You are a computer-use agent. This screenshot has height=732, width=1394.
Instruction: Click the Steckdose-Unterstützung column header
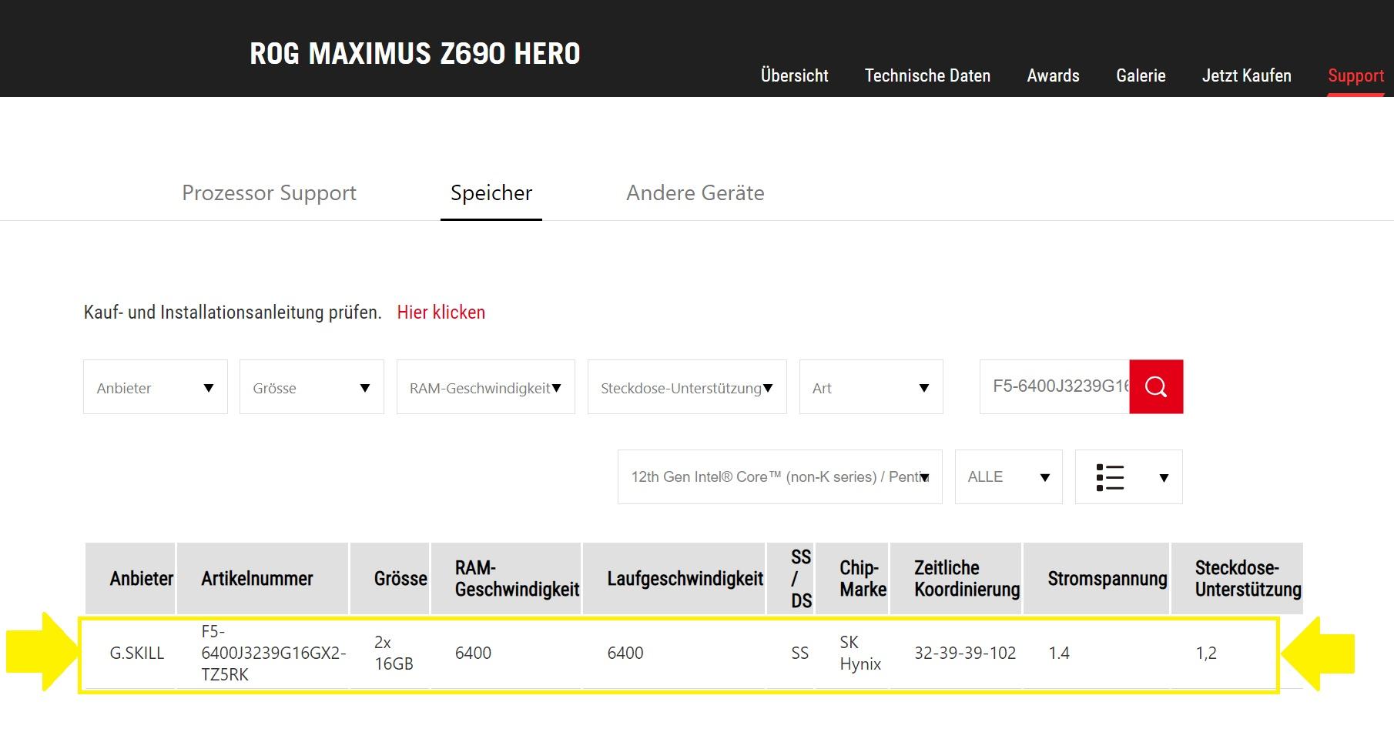point(1237,578)
